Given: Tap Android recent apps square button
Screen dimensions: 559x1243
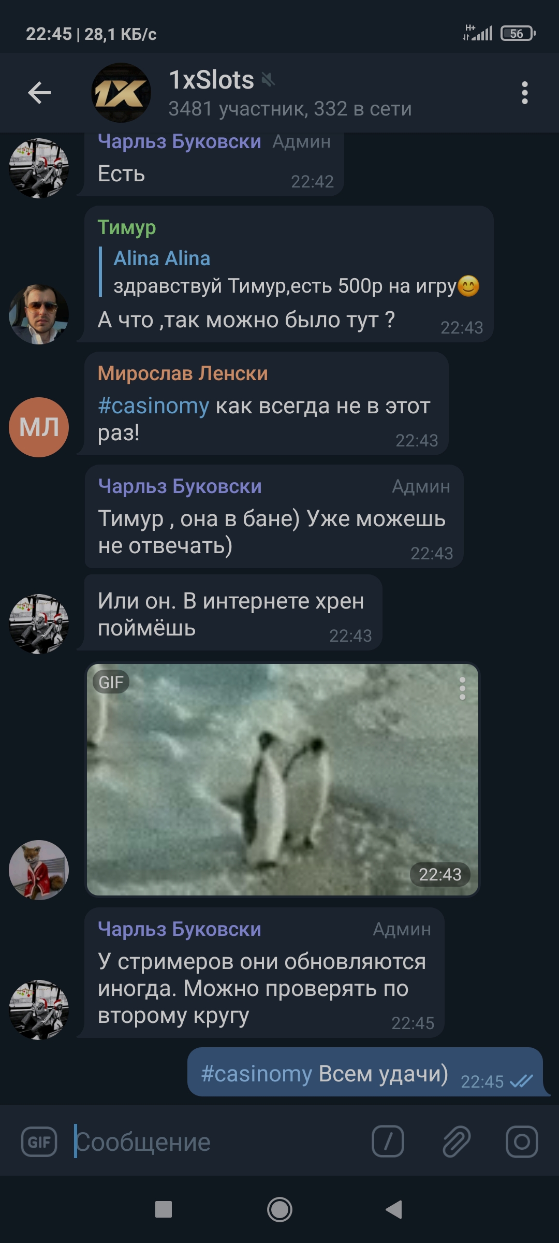Looking at the screenshot, I should tap(164, 1210).
